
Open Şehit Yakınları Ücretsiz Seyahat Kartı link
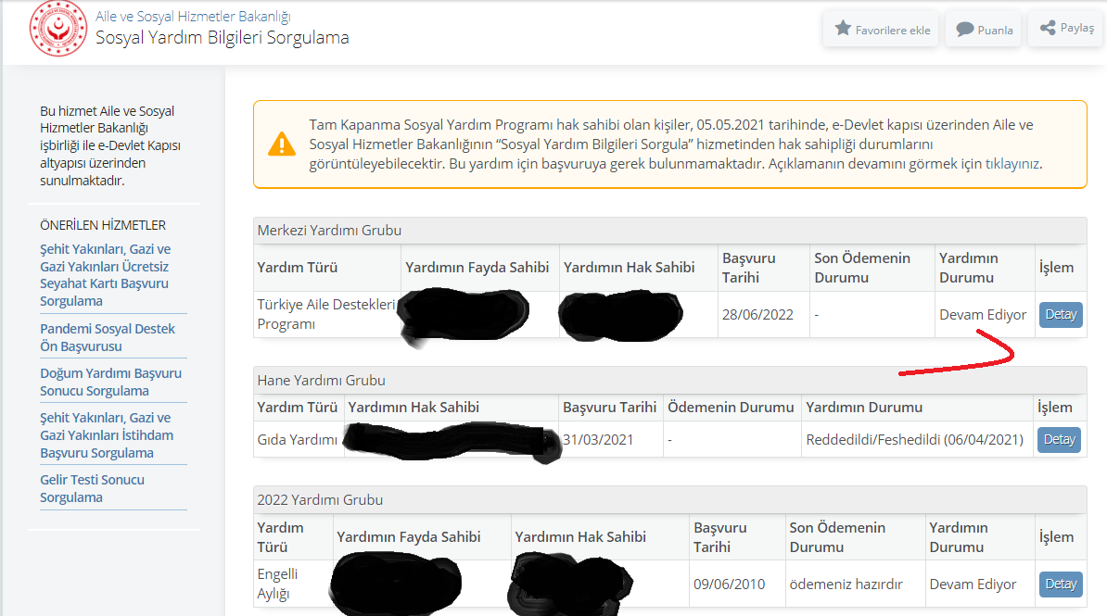[106, 275]
